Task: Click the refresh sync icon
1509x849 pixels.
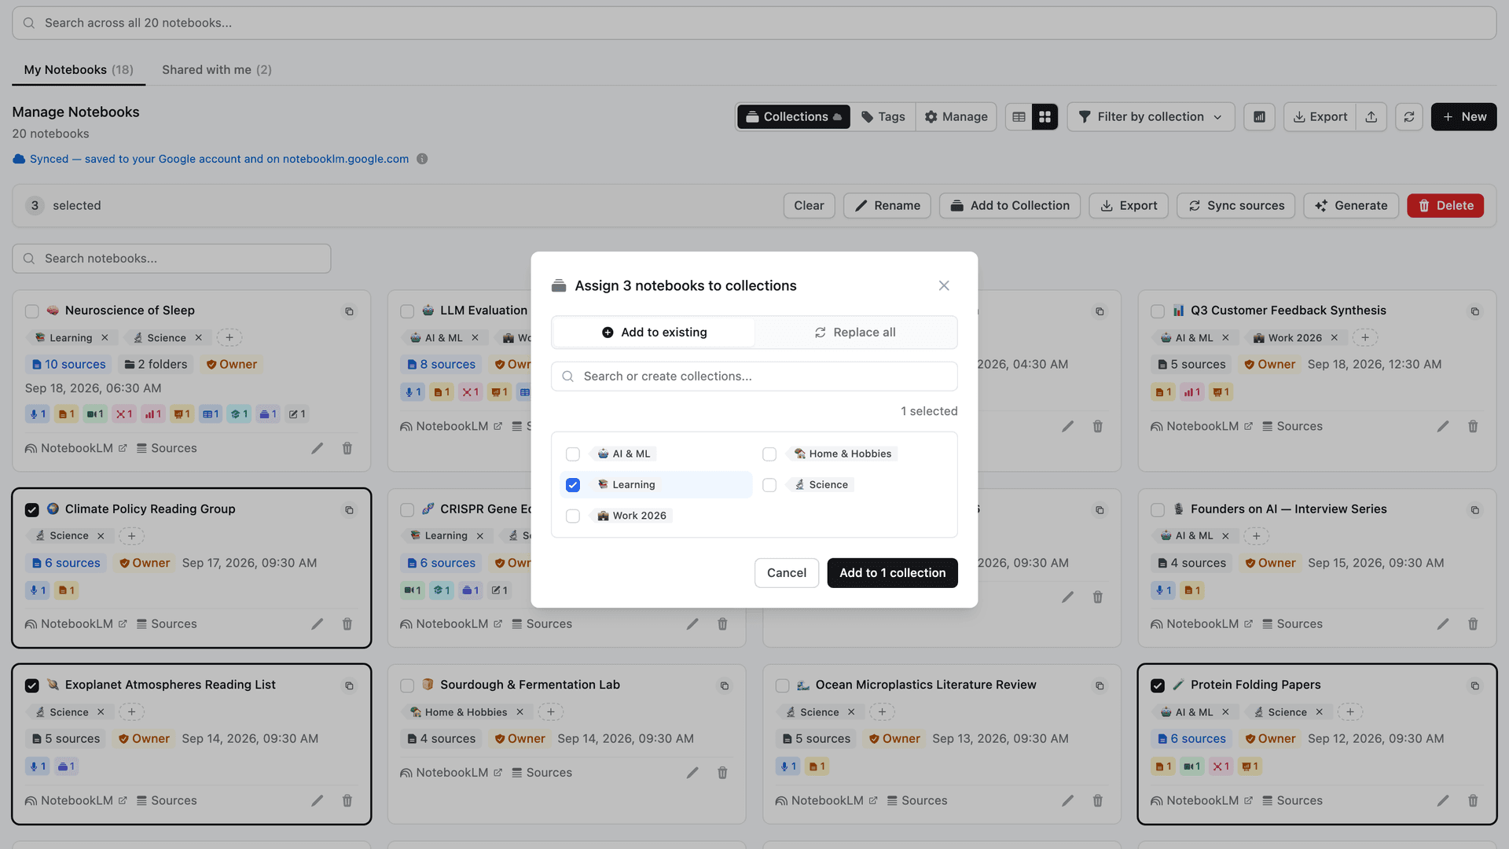Action: click(1409, 117)
